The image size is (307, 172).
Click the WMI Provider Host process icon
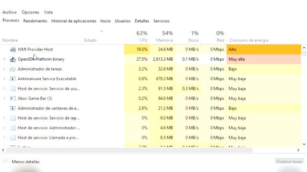(x=13, y=50)
